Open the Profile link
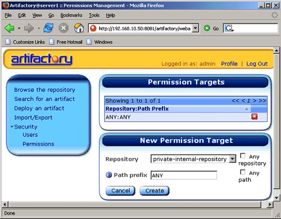The width and height of the screenshot is (281, 219). point(229,64)
